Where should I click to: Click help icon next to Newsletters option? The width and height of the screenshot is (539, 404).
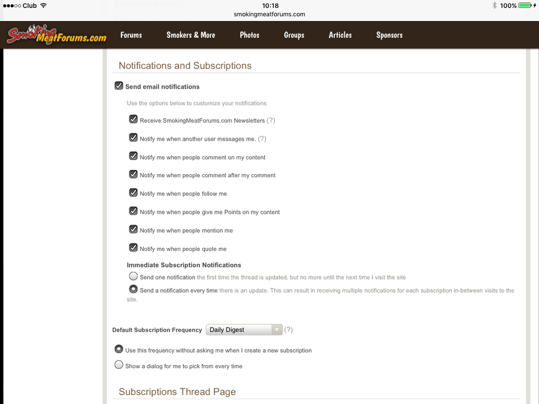pos(271,120)
